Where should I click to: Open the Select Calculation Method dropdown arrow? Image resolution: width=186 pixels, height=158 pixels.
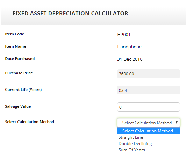click(177, 123)
